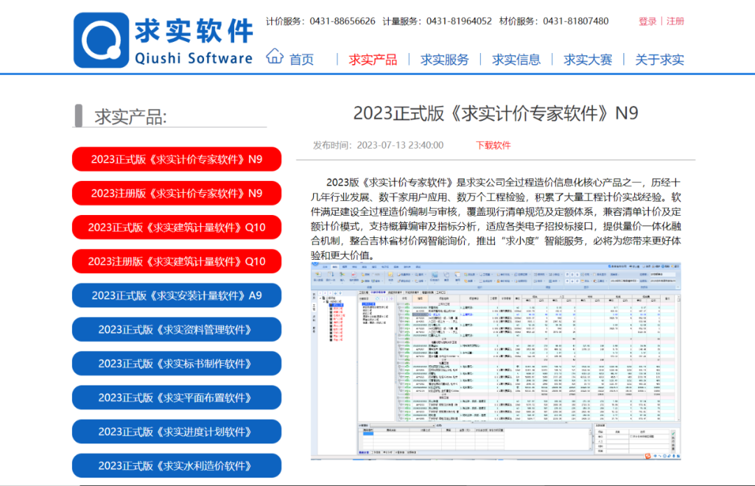Open 2023正式版《求实标书制作软件》
Screen dimensions: 755x486
click(x=177, y=364)
